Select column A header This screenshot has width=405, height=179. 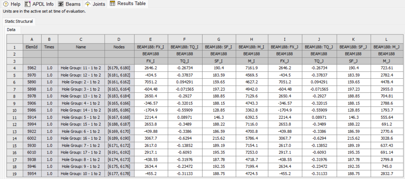tap(32, 39)
